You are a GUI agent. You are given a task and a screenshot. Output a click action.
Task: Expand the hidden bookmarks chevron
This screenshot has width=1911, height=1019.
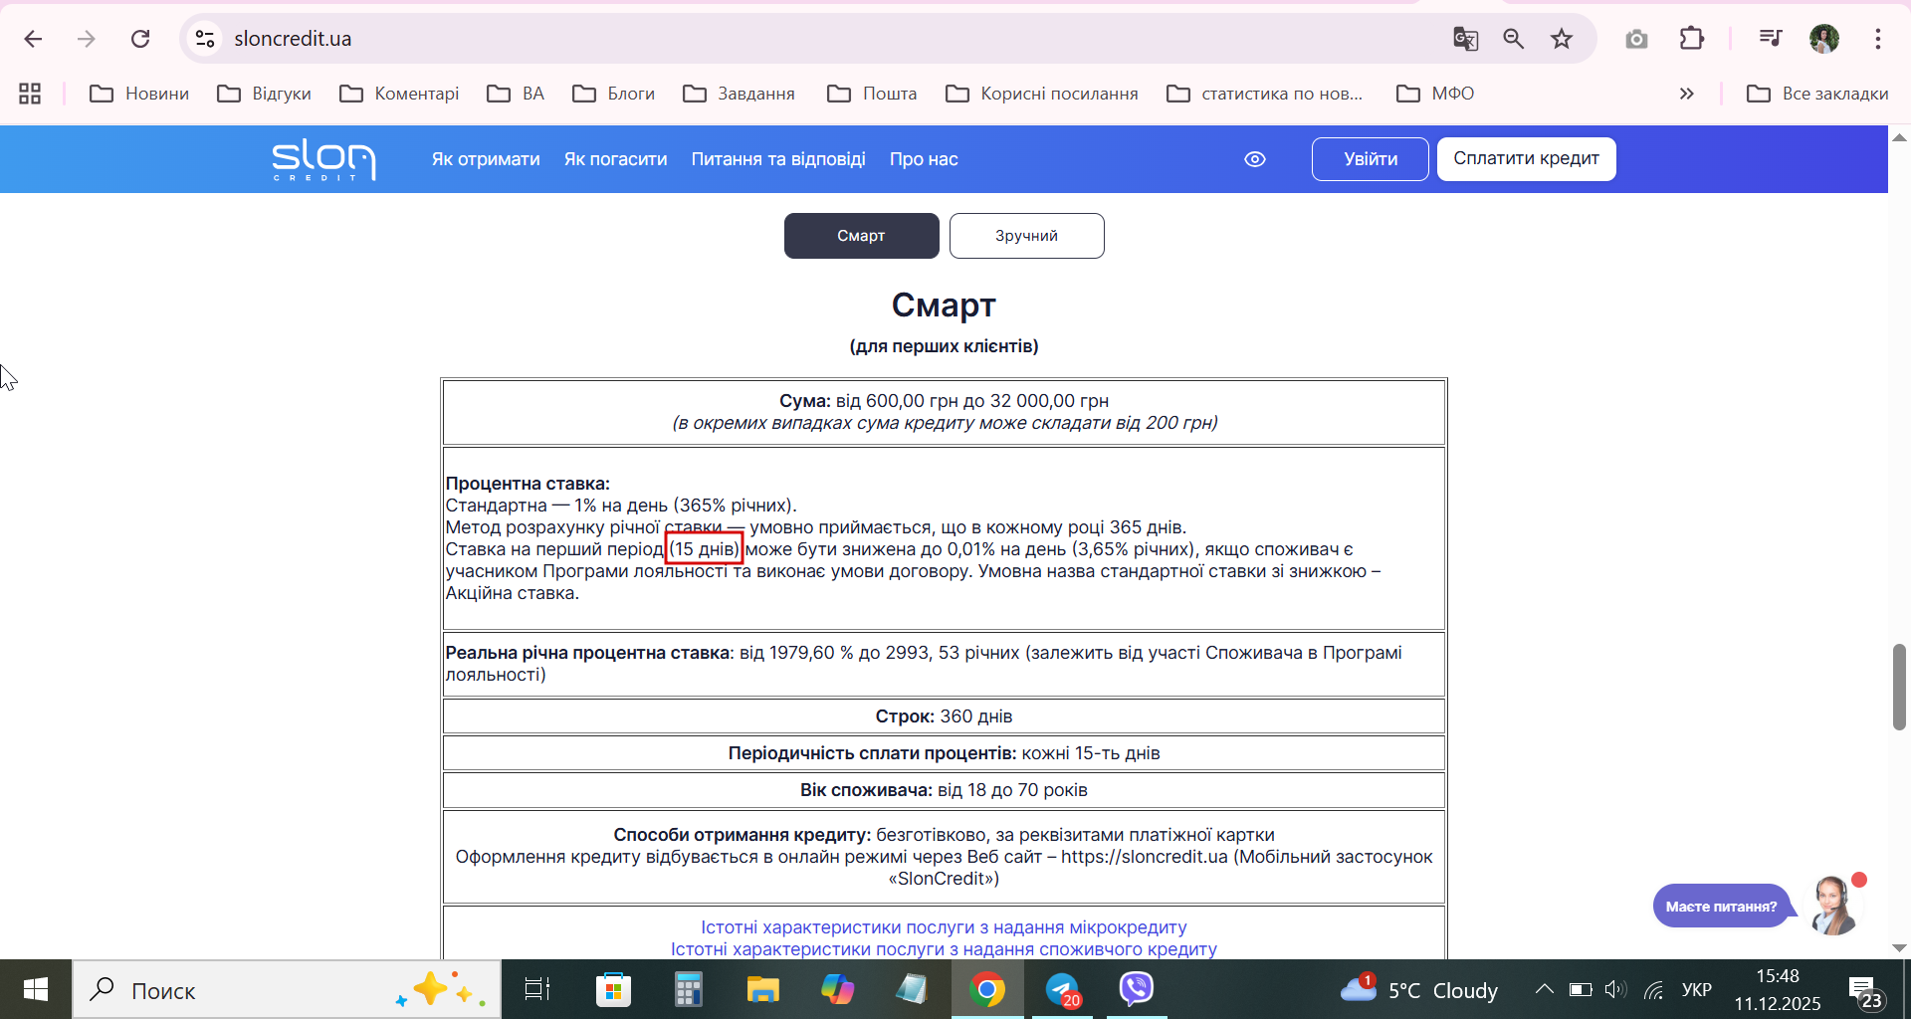[x=1686, y=94]
